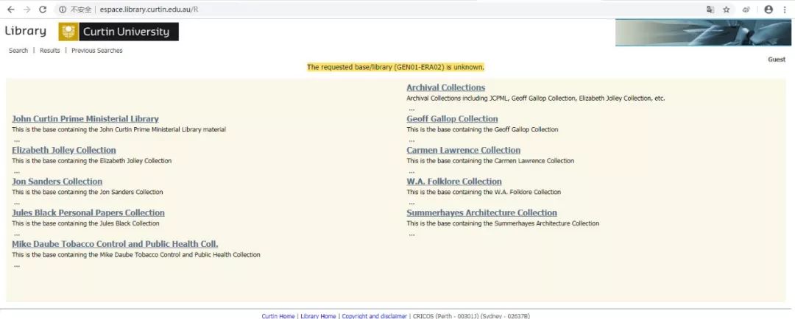Open the Chrome profile avatar icon

tap(768, 10)
